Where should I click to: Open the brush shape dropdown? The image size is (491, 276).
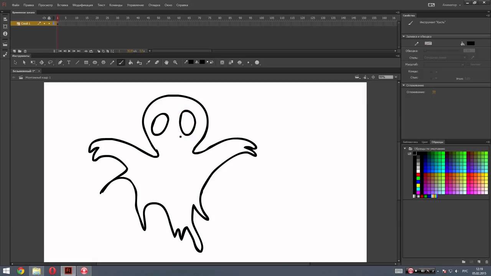[x=257, y=62]
